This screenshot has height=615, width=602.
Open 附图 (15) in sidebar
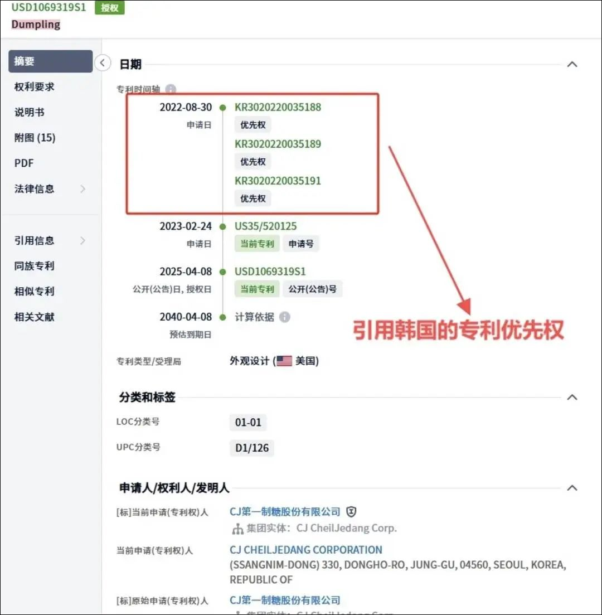35,138
